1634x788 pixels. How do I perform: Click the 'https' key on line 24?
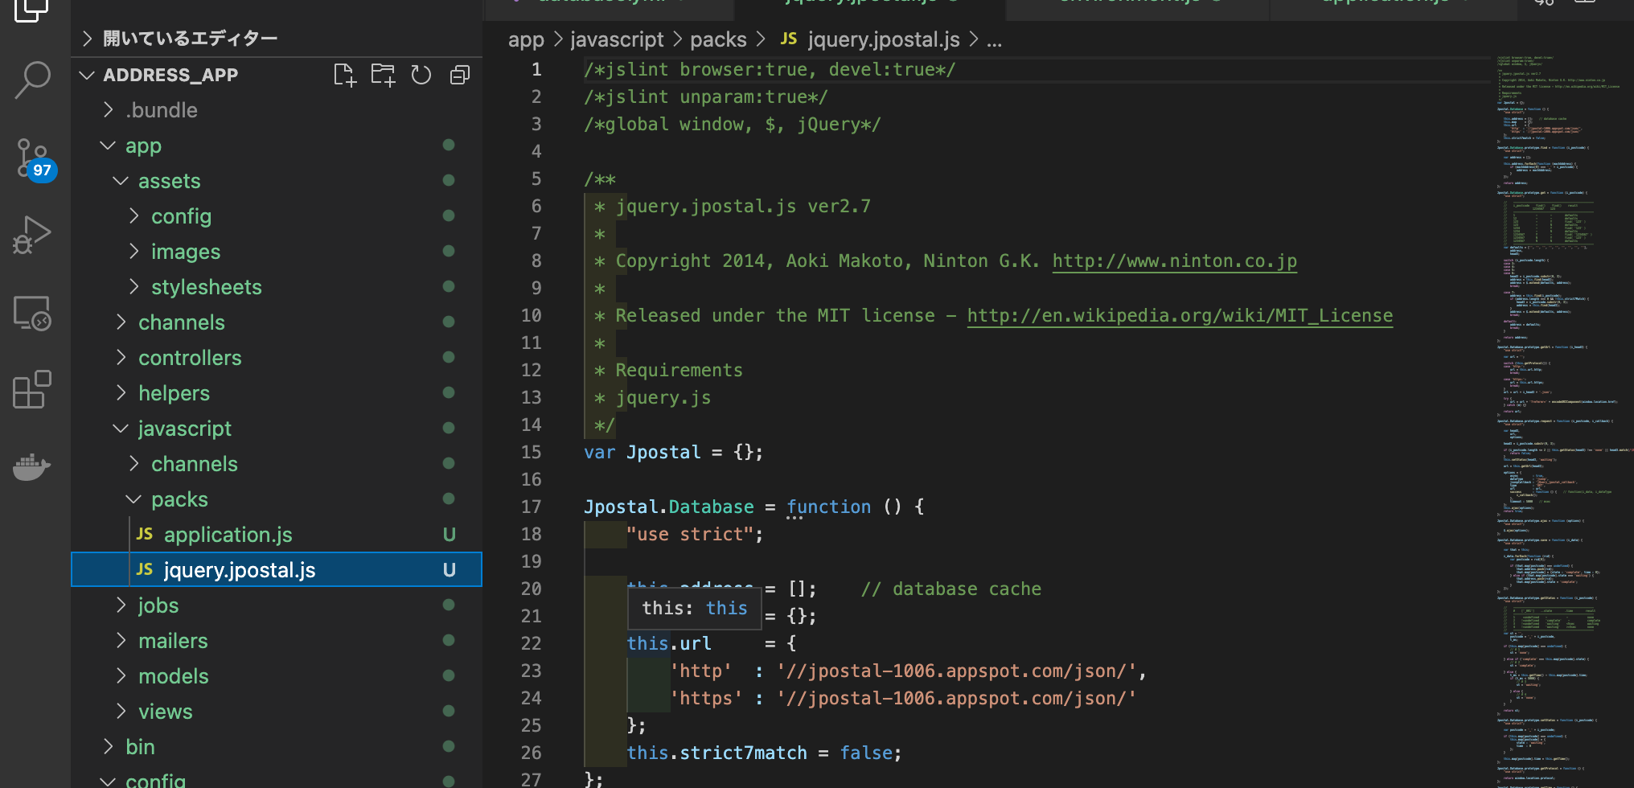coord(705,699)
